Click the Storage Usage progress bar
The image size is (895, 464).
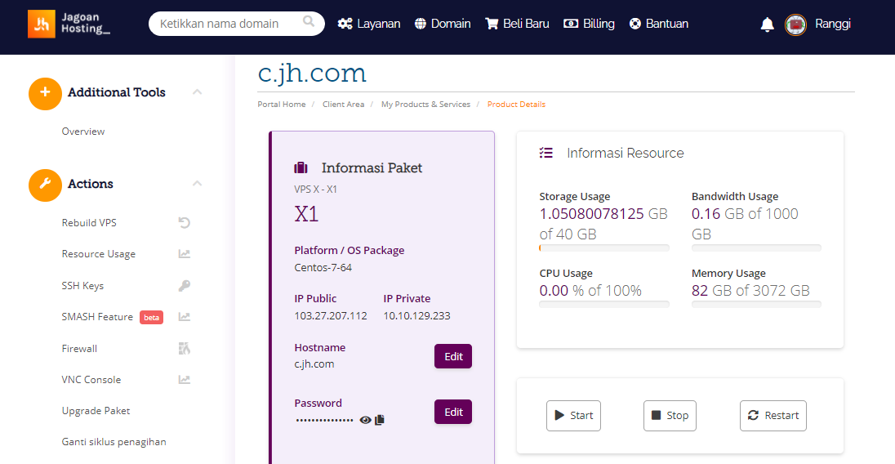tap(604, 248)
